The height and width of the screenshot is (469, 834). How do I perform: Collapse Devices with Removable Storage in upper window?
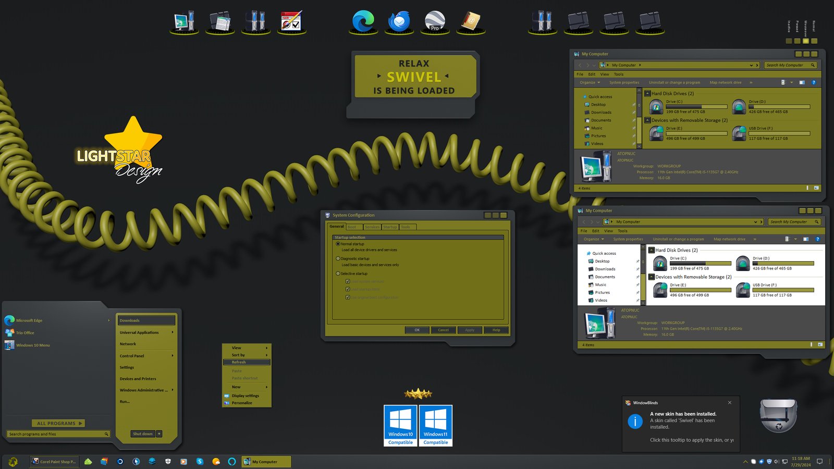tap(647, 120)
